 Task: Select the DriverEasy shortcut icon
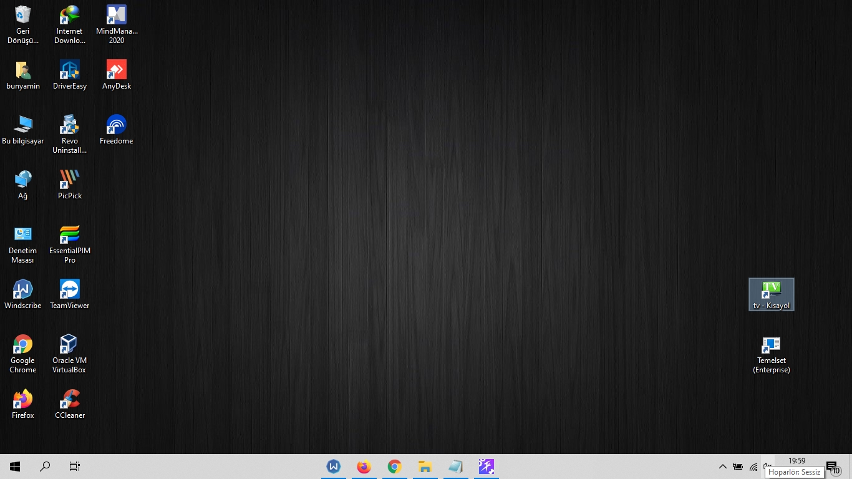coord(70,75)
